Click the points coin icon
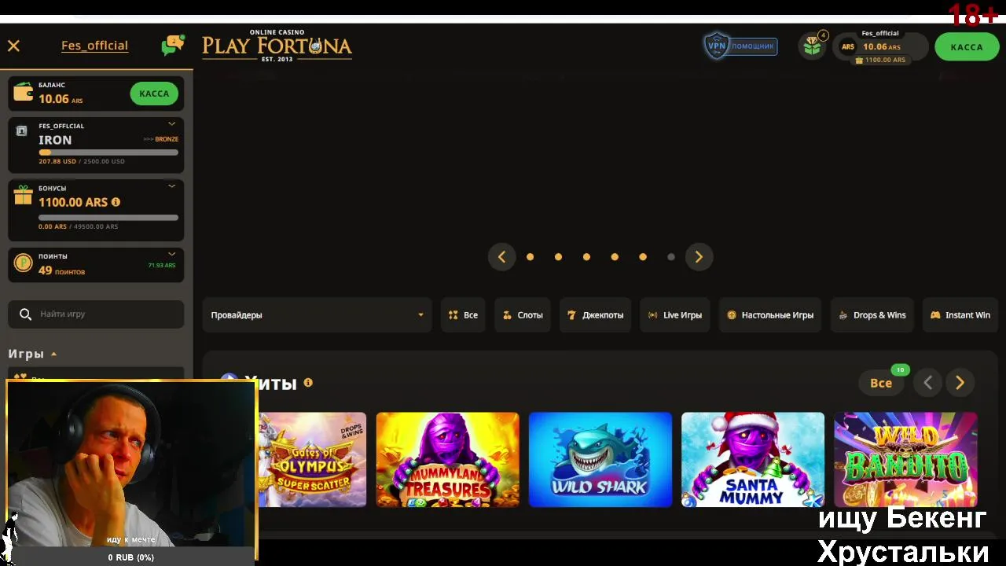The image size is (1006, 566). coord(24,263)
